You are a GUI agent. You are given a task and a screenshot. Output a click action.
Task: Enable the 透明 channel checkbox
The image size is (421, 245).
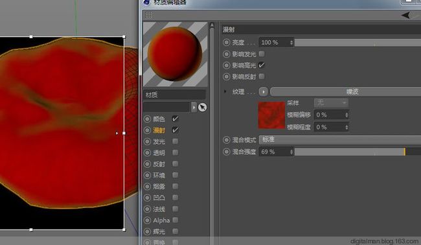click(x=176, y=152)
